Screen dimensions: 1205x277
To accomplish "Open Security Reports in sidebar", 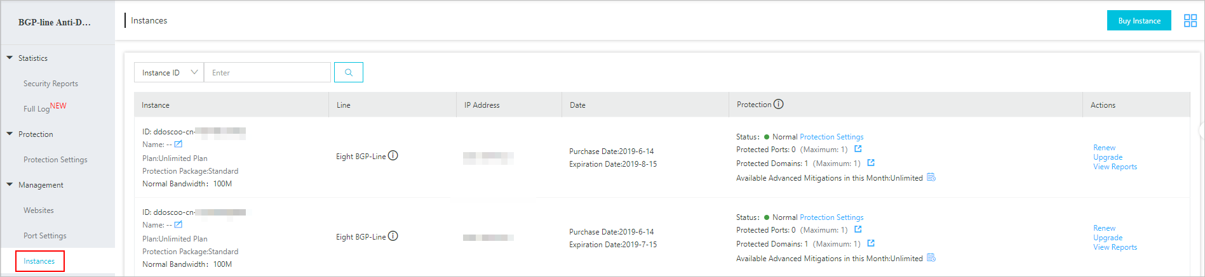I will (x=51, y=84).
